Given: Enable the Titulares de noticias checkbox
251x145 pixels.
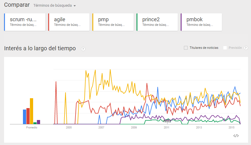Looking at the screenshot, I should (186, 48).
